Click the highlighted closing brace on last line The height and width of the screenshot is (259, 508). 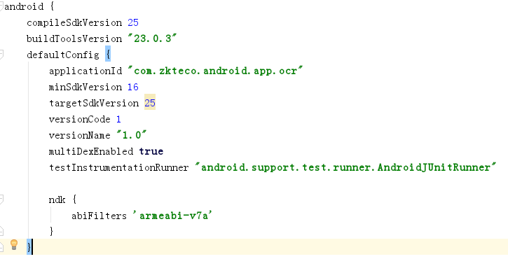tap(29, 247)
